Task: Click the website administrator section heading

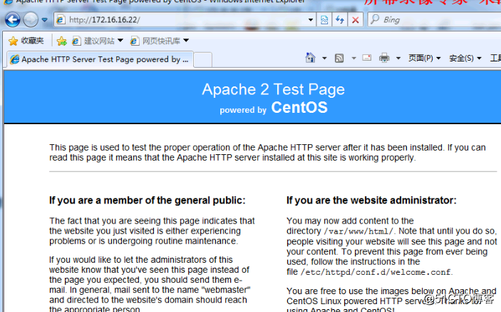Action: pos(371,201)
